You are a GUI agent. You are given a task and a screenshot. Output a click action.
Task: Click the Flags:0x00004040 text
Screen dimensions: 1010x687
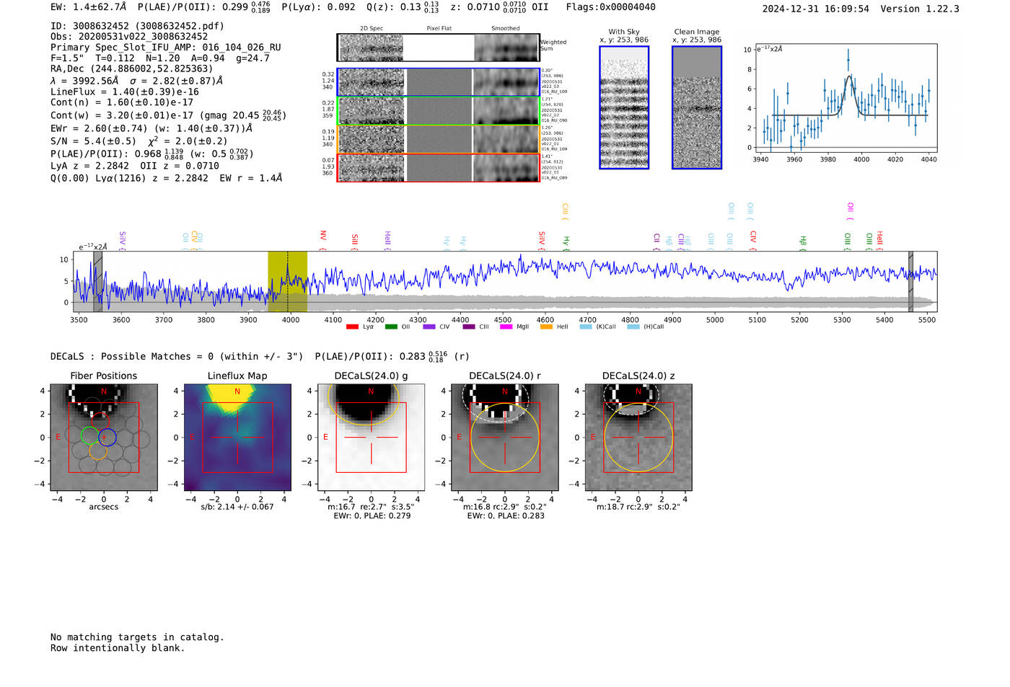[x=610, y=7]
